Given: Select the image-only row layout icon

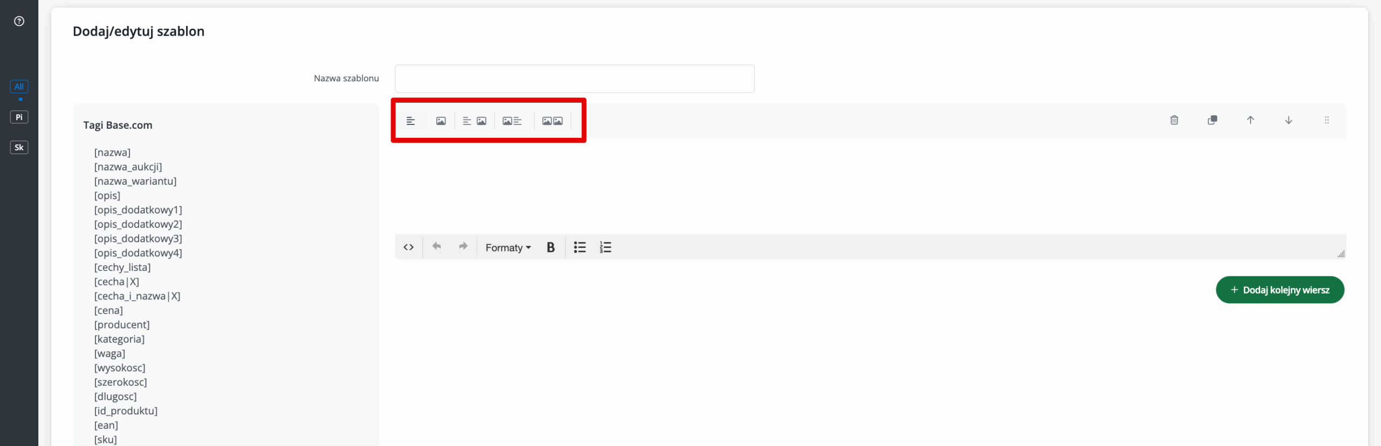Looking at the screenshot, I should 441,121.
